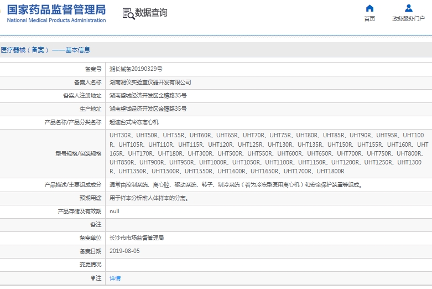432x289 pixels.
Task: Click the label 备案人注册地址
Action: click(x=82, y=95)
